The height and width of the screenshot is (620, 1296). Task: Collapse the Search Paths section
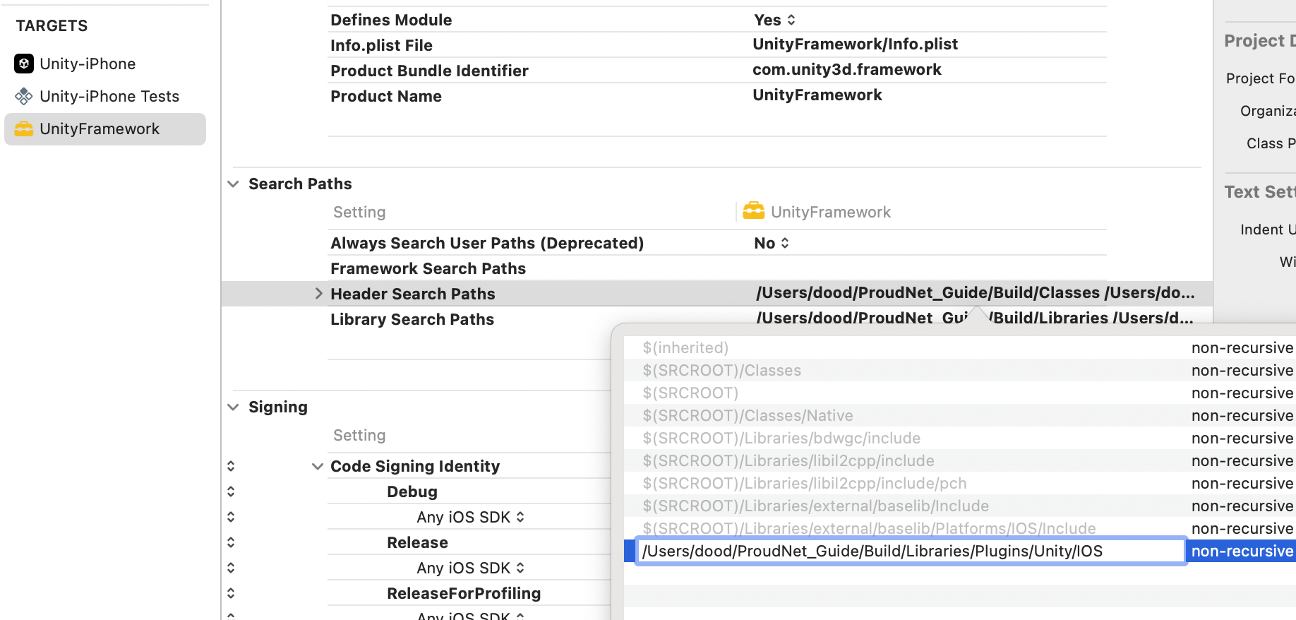[x=234, y=184]
